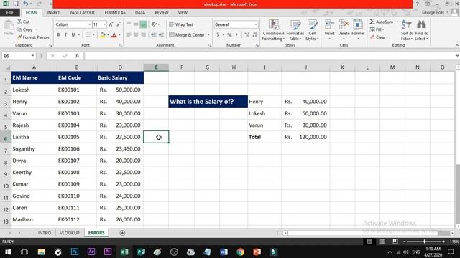Click inside the formula bar input
The width and height of the screenshot is (460, 258).
270,56
